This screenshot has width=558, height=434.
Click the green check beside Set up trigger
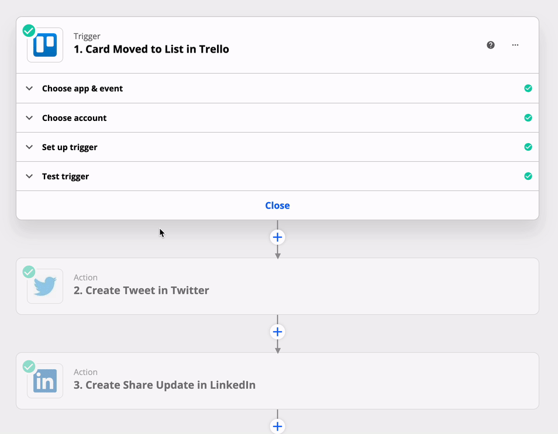[x=528, y=147]
